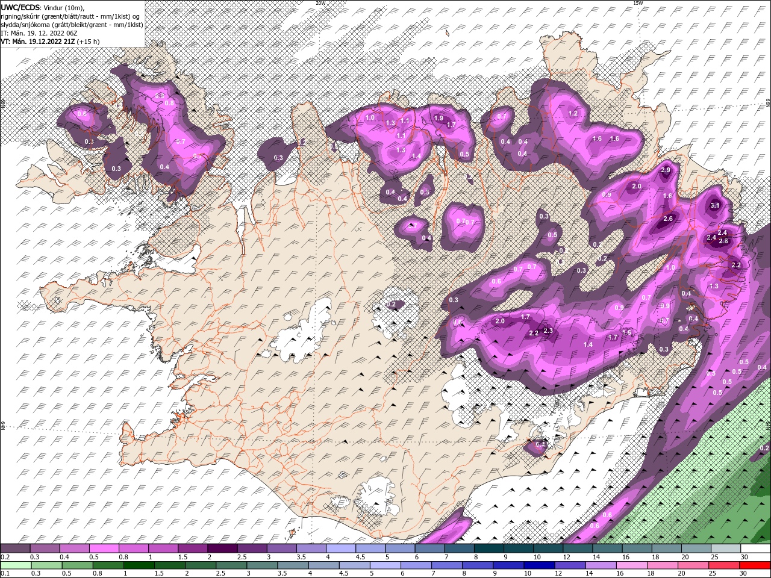Click the 1.9 precipitation value on the map
The width and height of the screenshot is (771, 578).
439,118
